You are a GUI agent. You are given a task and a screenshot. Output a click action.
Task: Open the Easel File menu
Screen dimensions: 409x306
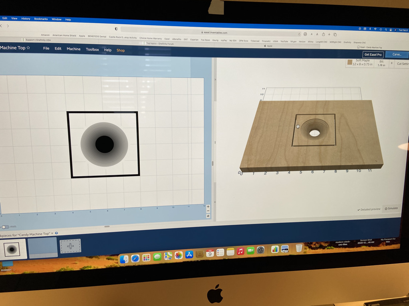click(46, 48)
